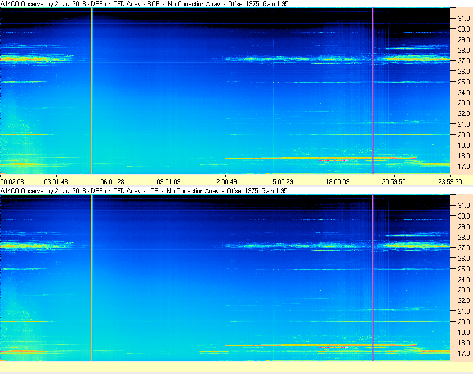Click the 00:02:08 start time label
Viewport: 473px width, 374px height.
[12, 182]
